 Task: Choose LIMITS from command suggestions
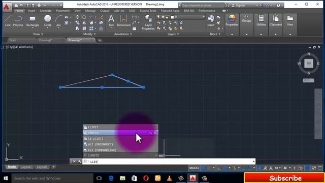(x=120, y=133)
